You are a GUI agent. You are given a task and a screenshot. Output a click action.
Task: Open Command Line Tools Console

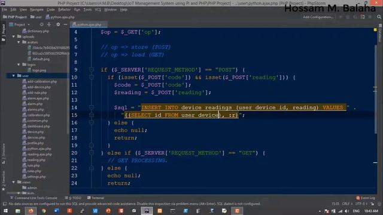pos(34,198)
